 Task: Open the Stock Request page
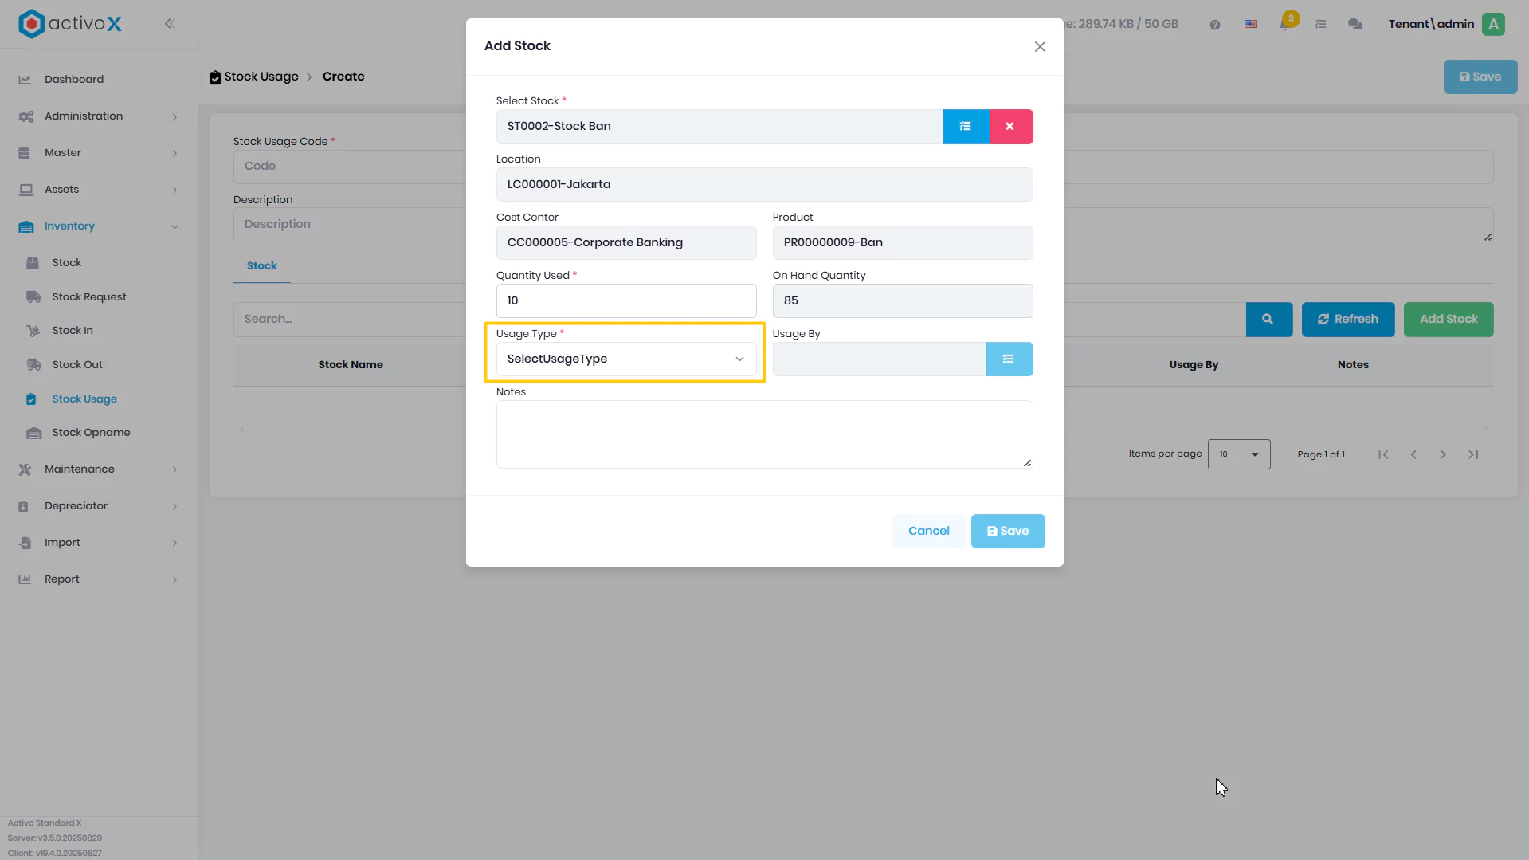click(89, 297)
